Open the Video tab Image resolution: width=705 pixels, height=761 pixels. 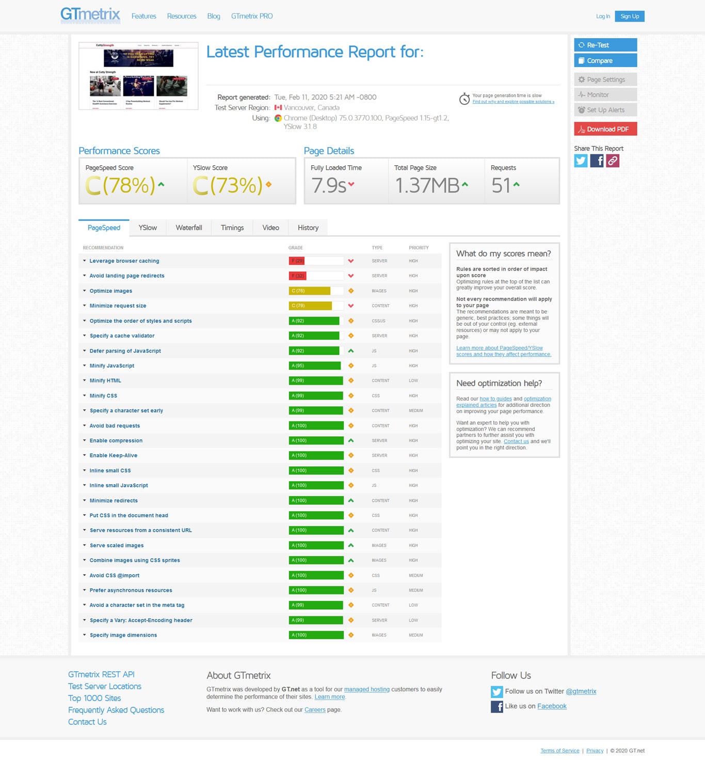click(270, 228)
